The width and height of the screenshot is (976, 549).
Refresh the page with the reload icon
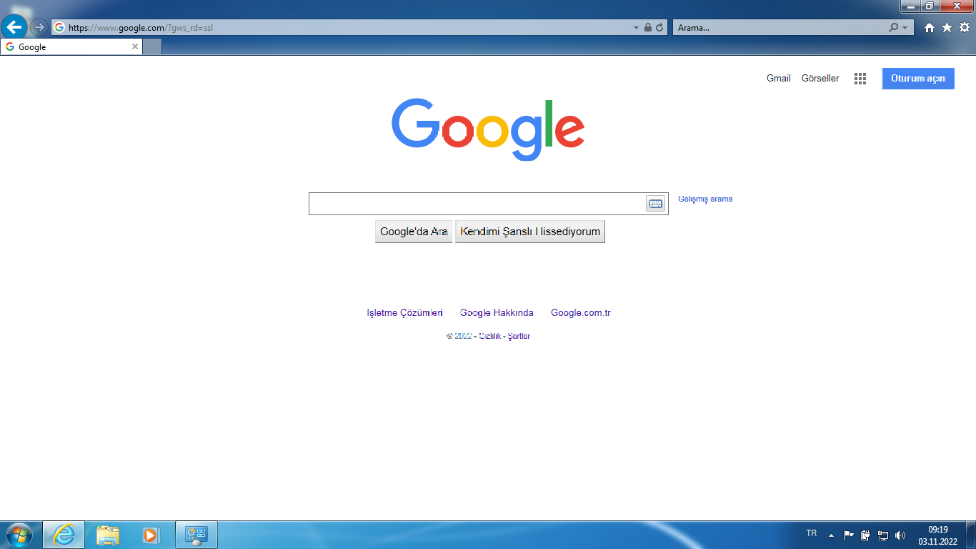(659, 28)
